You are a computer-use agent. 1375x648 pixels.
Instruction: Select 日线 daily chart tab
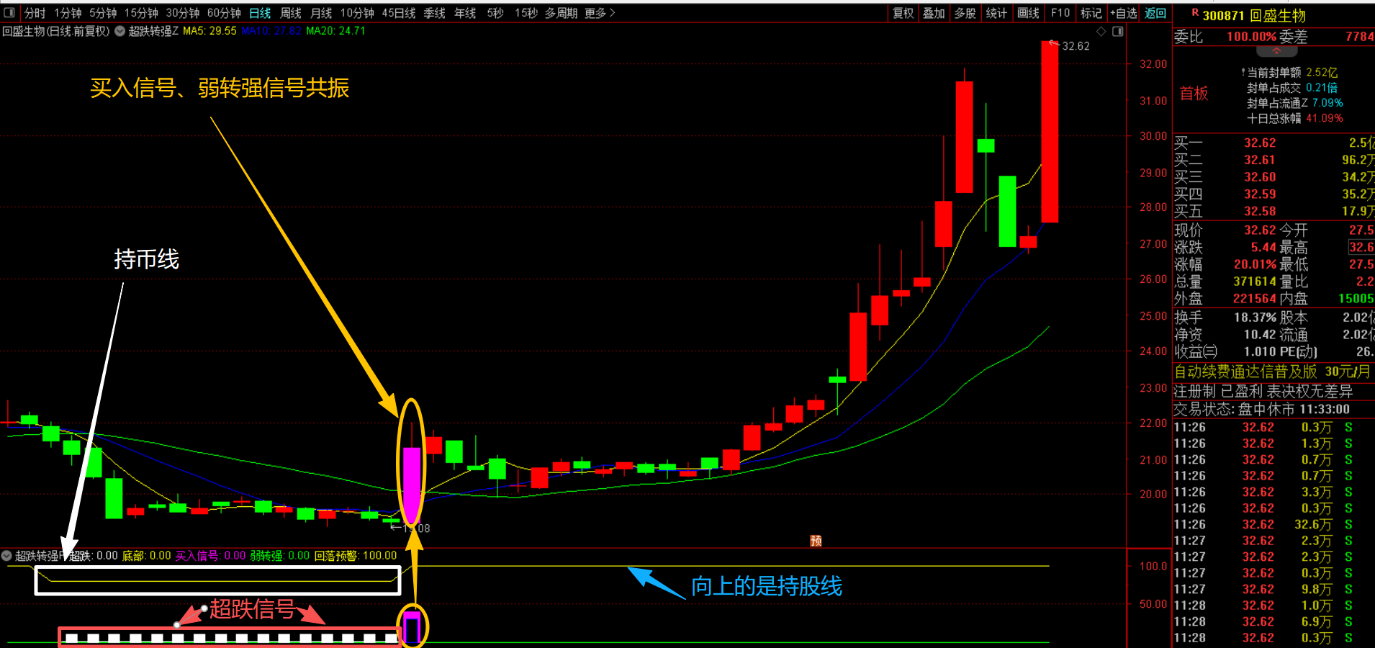click(x=260, y=13)
